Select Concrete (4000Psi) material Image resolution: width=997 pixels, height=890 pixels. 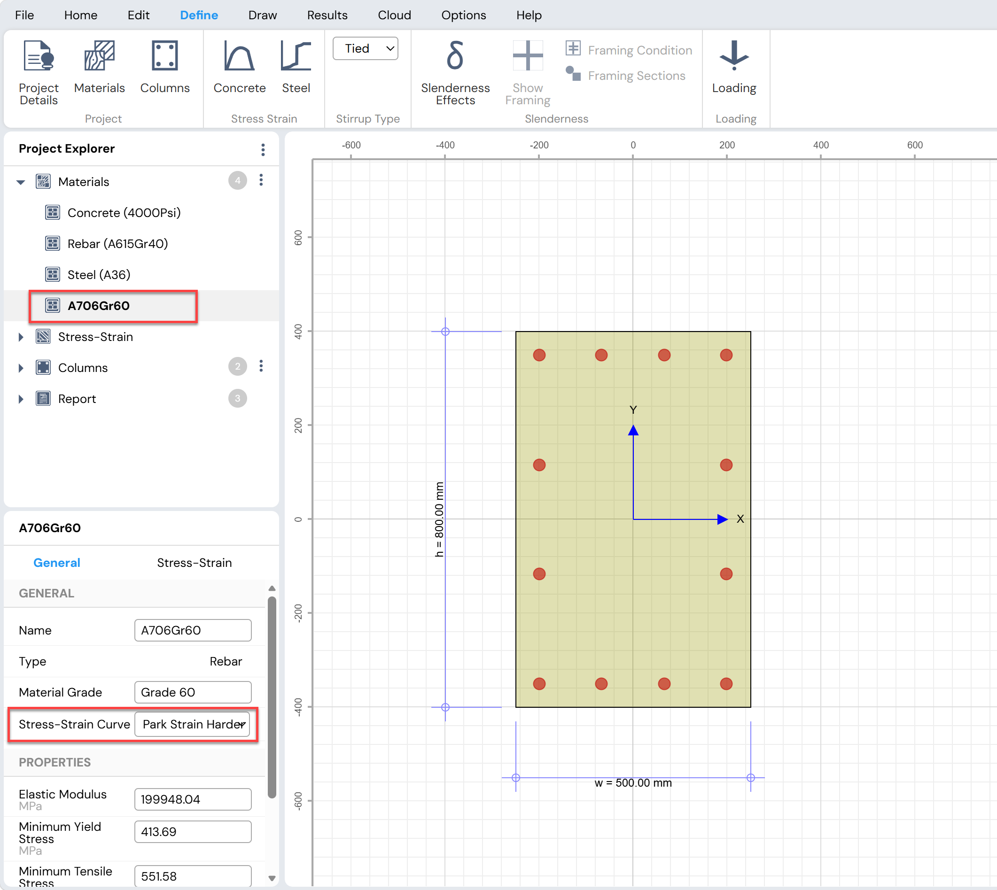[124, 213]
